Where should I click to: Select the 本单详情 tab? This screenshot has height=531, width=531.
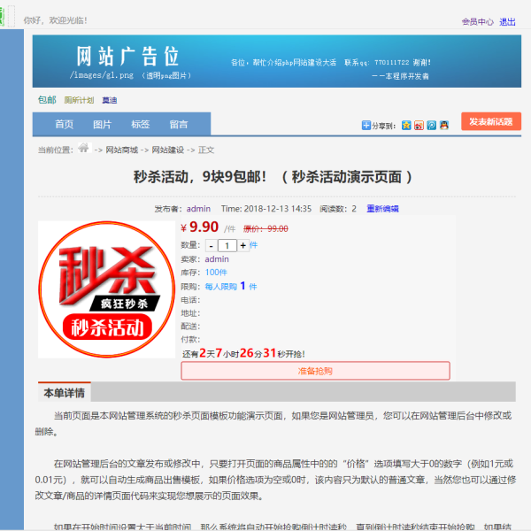coord(64,392)
